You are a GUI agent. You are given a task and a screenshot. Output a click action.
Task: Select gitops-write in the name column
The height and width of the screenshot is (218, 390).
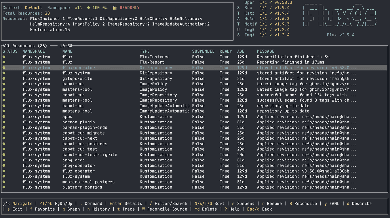(77, 78)
